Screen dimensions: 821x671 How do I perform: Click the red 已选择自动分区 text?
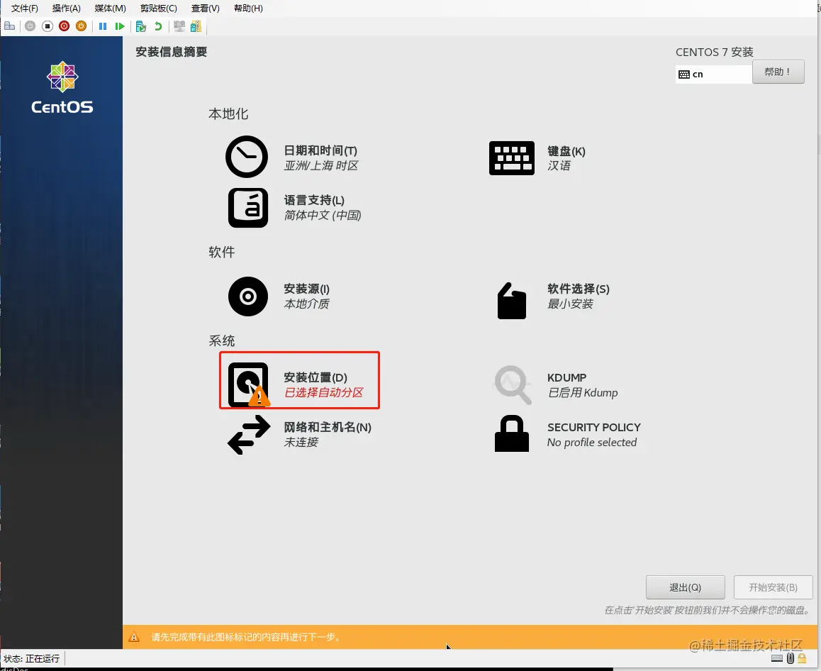tap(323, 392)
